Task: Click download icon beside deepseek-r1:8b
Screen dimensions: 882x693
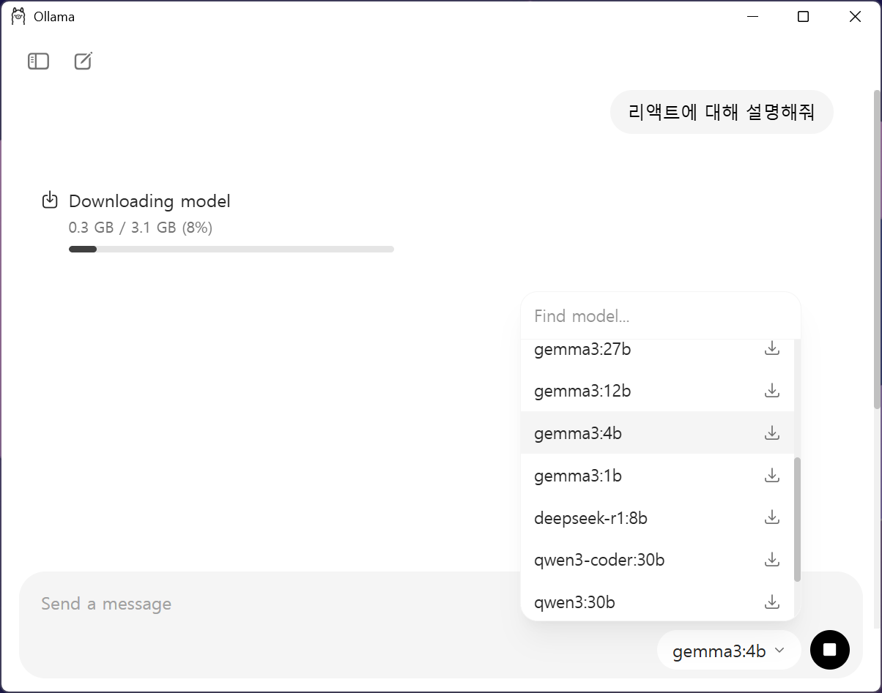Action: click(771, 518)
